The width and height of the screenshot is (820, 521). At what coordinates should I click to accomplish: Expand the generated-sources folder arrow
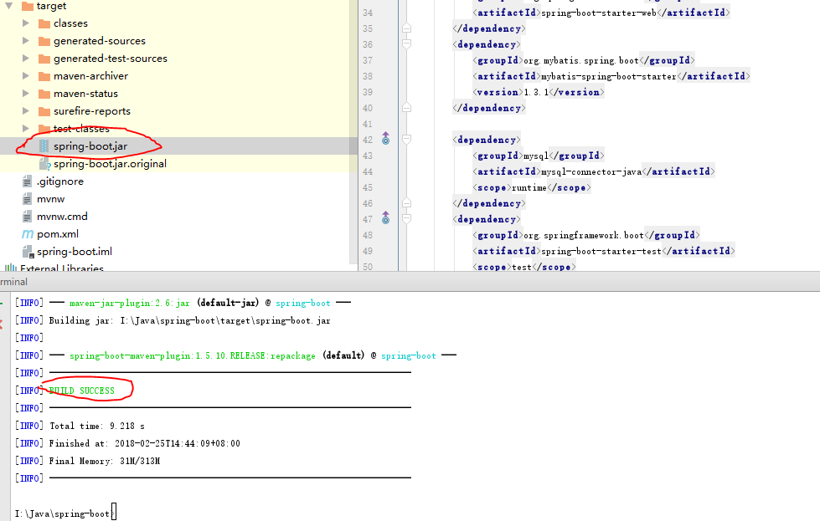tap(26, 41)
